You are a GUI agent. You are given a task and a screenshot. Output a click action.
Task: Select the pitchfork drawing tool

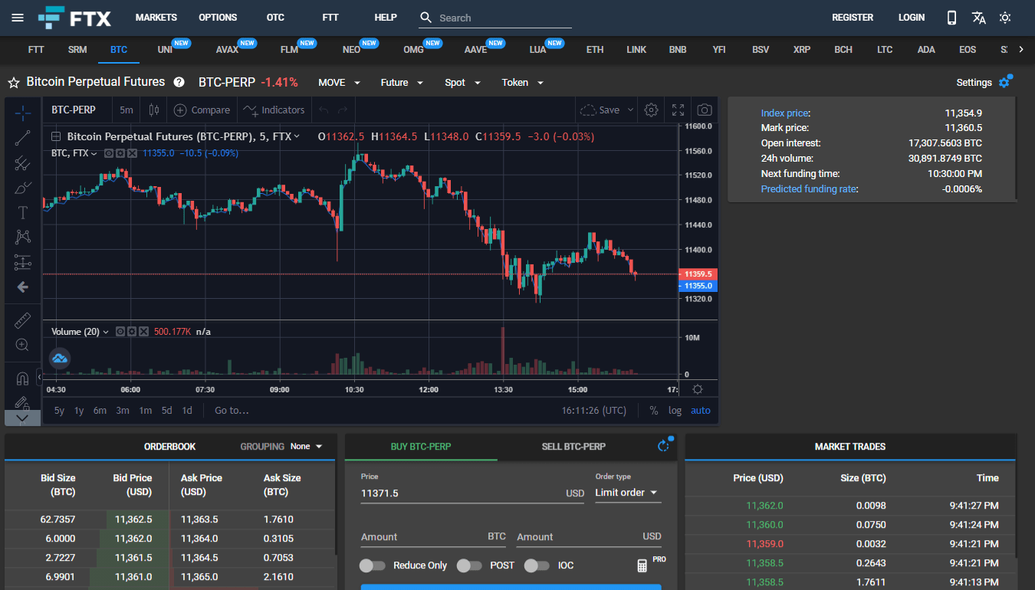(23, 162)
